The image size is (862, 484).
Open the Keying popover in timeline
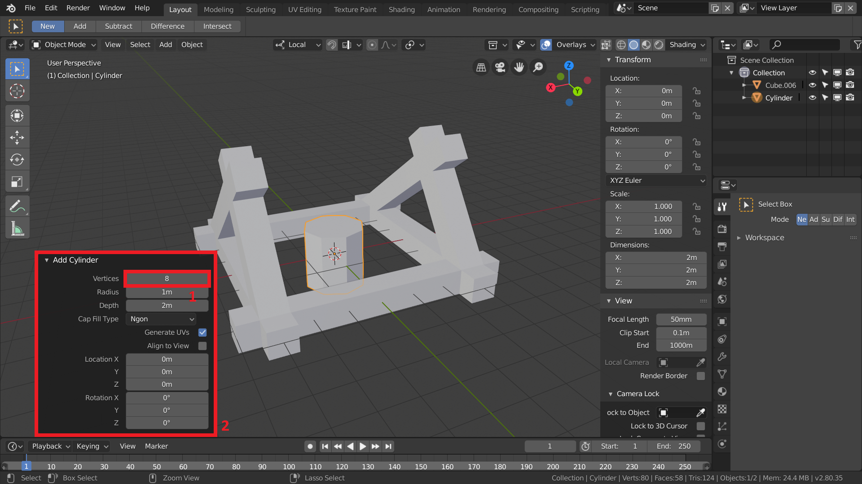click(x=92, y=446)
